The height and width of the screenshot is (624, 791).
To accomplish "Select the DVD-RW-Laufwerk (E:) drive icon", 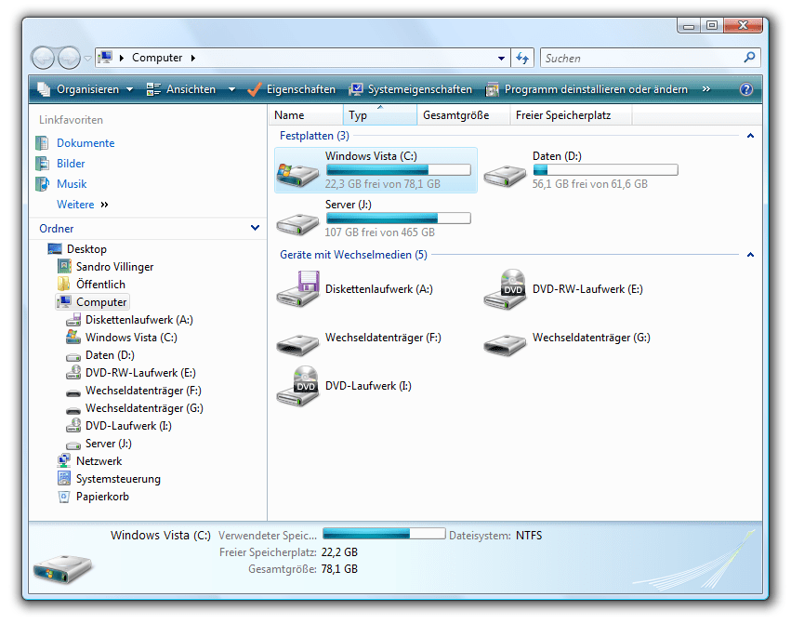I will [x=506, y=289].
